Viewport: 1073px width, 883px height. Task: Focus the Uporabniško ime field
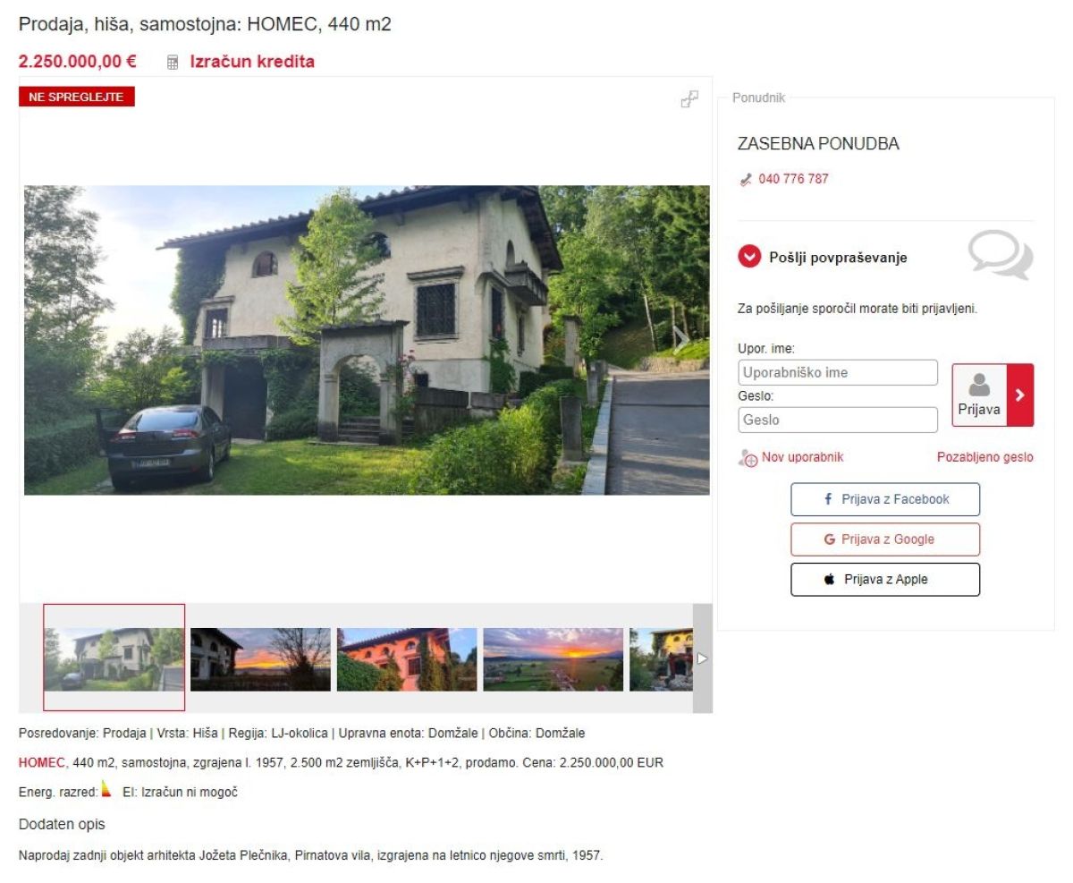[x=838, y=372]
